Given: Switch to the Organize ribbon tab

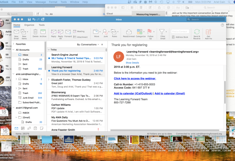Looking at the screenshot, I should (29, 25).
